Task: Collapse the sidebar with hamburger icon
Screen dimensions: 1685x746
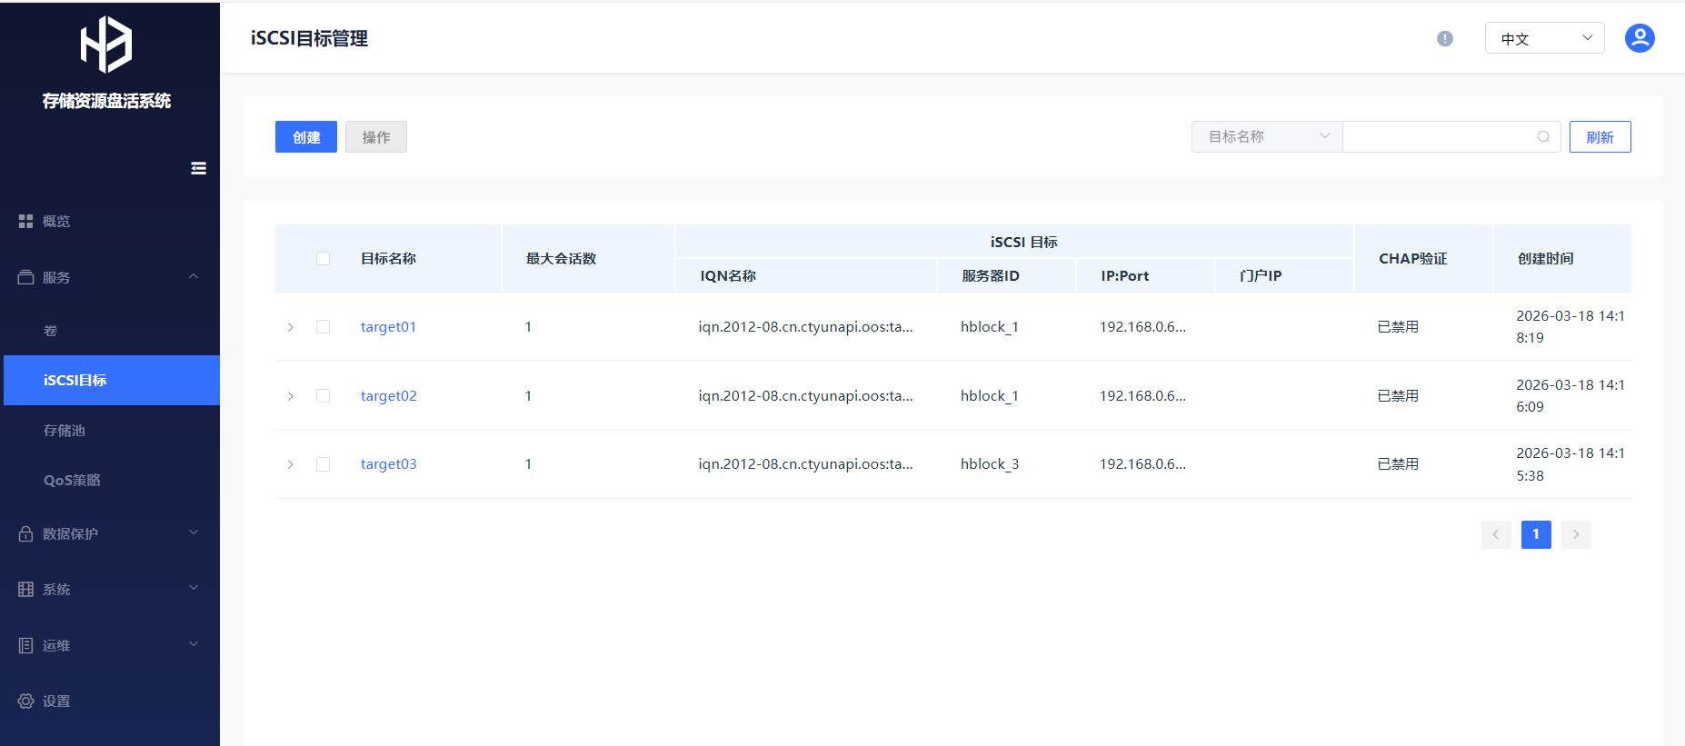Action: tap(198, 168)
